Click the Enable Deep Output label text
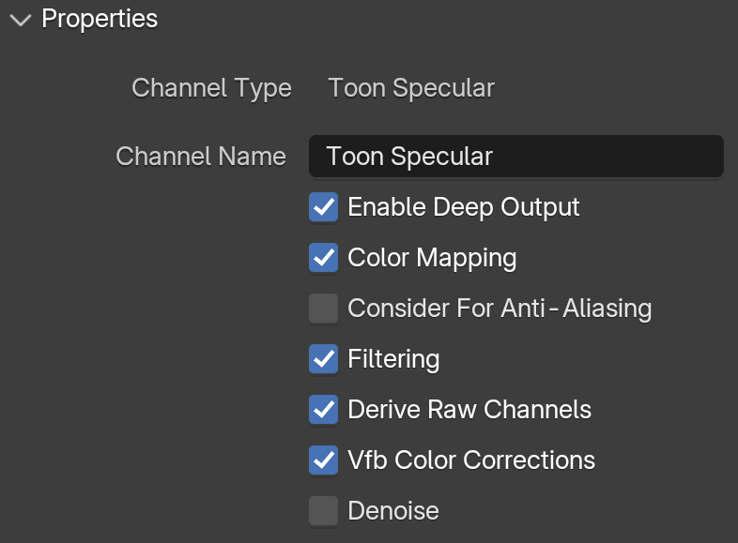This screenshot has height=543, width=738. 464,207
